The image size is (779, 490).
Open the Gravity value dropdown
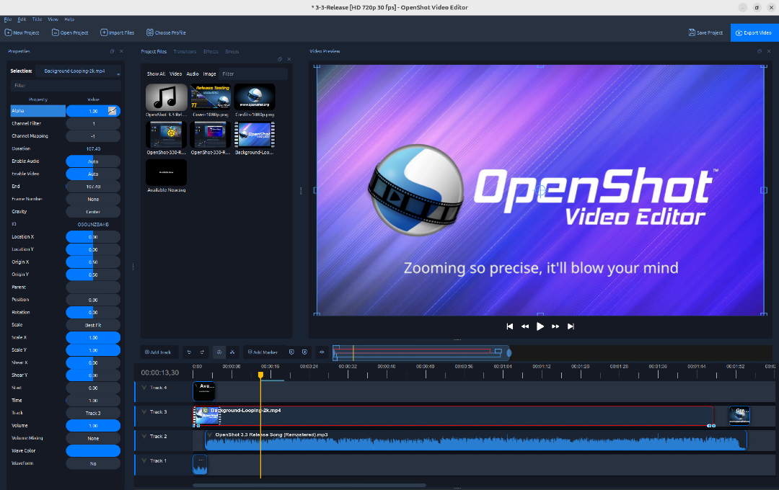click(92, 211)
